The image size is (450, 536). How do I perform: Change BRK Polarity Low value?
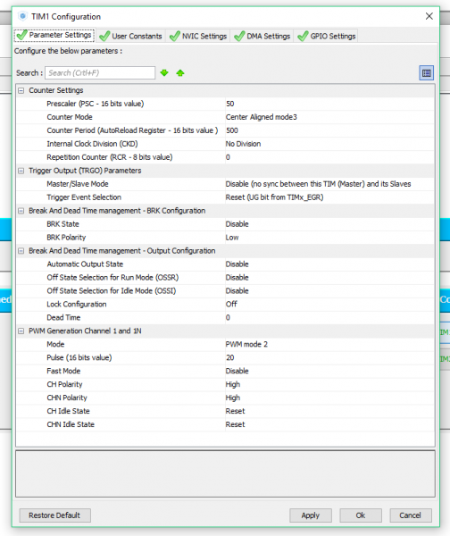tap(329, 238)
